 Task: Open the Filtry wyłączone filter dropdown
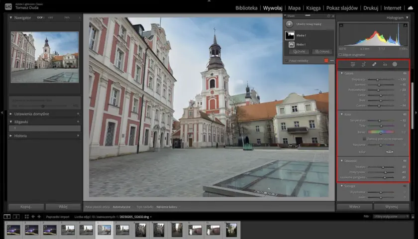(x=391, y=217)
